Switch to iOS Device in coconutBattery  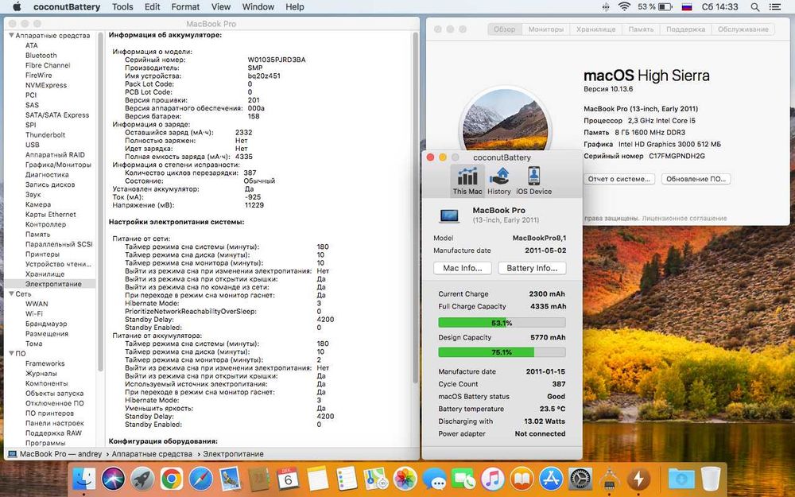534,181
